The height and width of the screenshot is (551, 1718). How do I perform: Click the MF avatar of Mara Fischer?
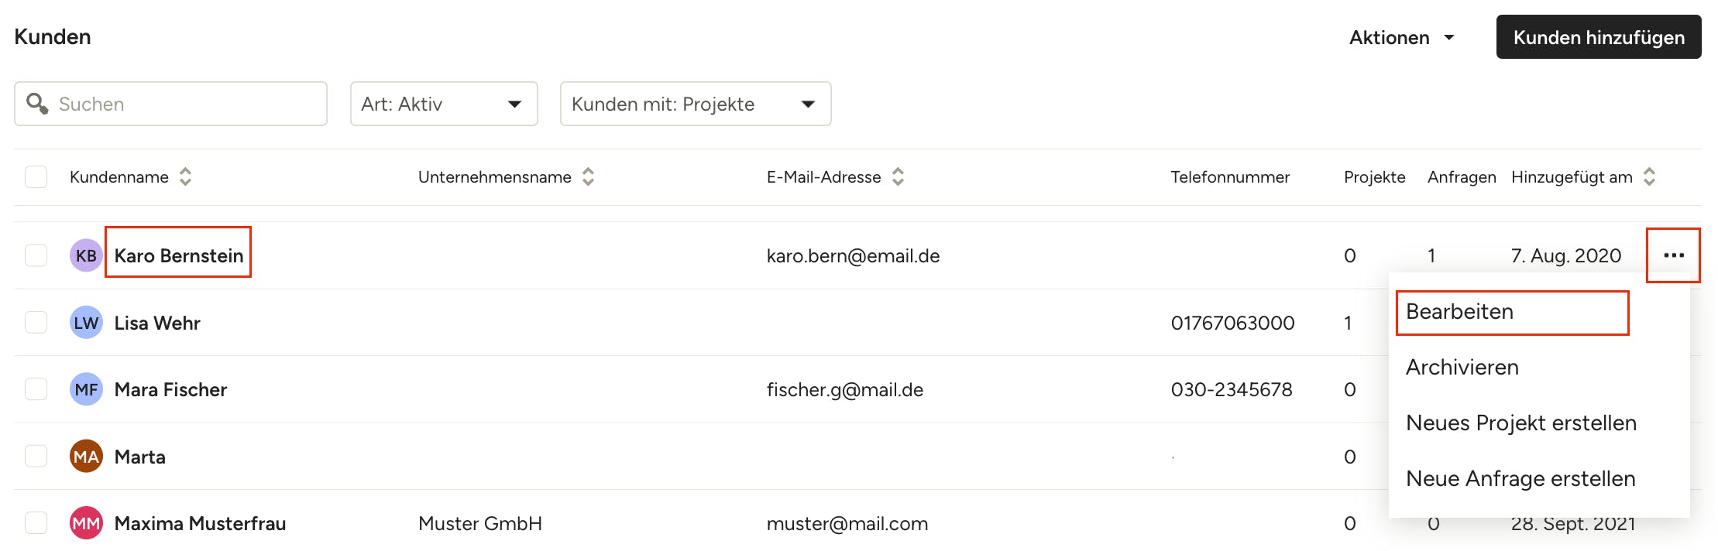point(86,389)
